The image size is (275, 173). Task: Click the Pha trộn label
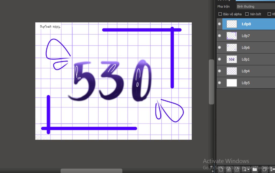(223, 6)
